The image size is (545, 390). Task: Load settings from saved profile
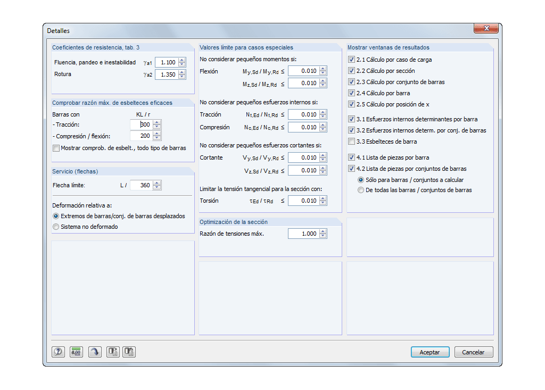click(x=128, y=352)
